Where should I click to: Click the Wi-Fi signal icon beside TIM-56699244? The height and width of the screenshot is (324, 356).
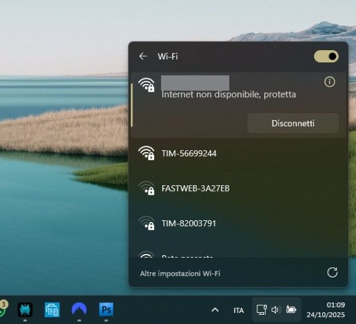146,153
